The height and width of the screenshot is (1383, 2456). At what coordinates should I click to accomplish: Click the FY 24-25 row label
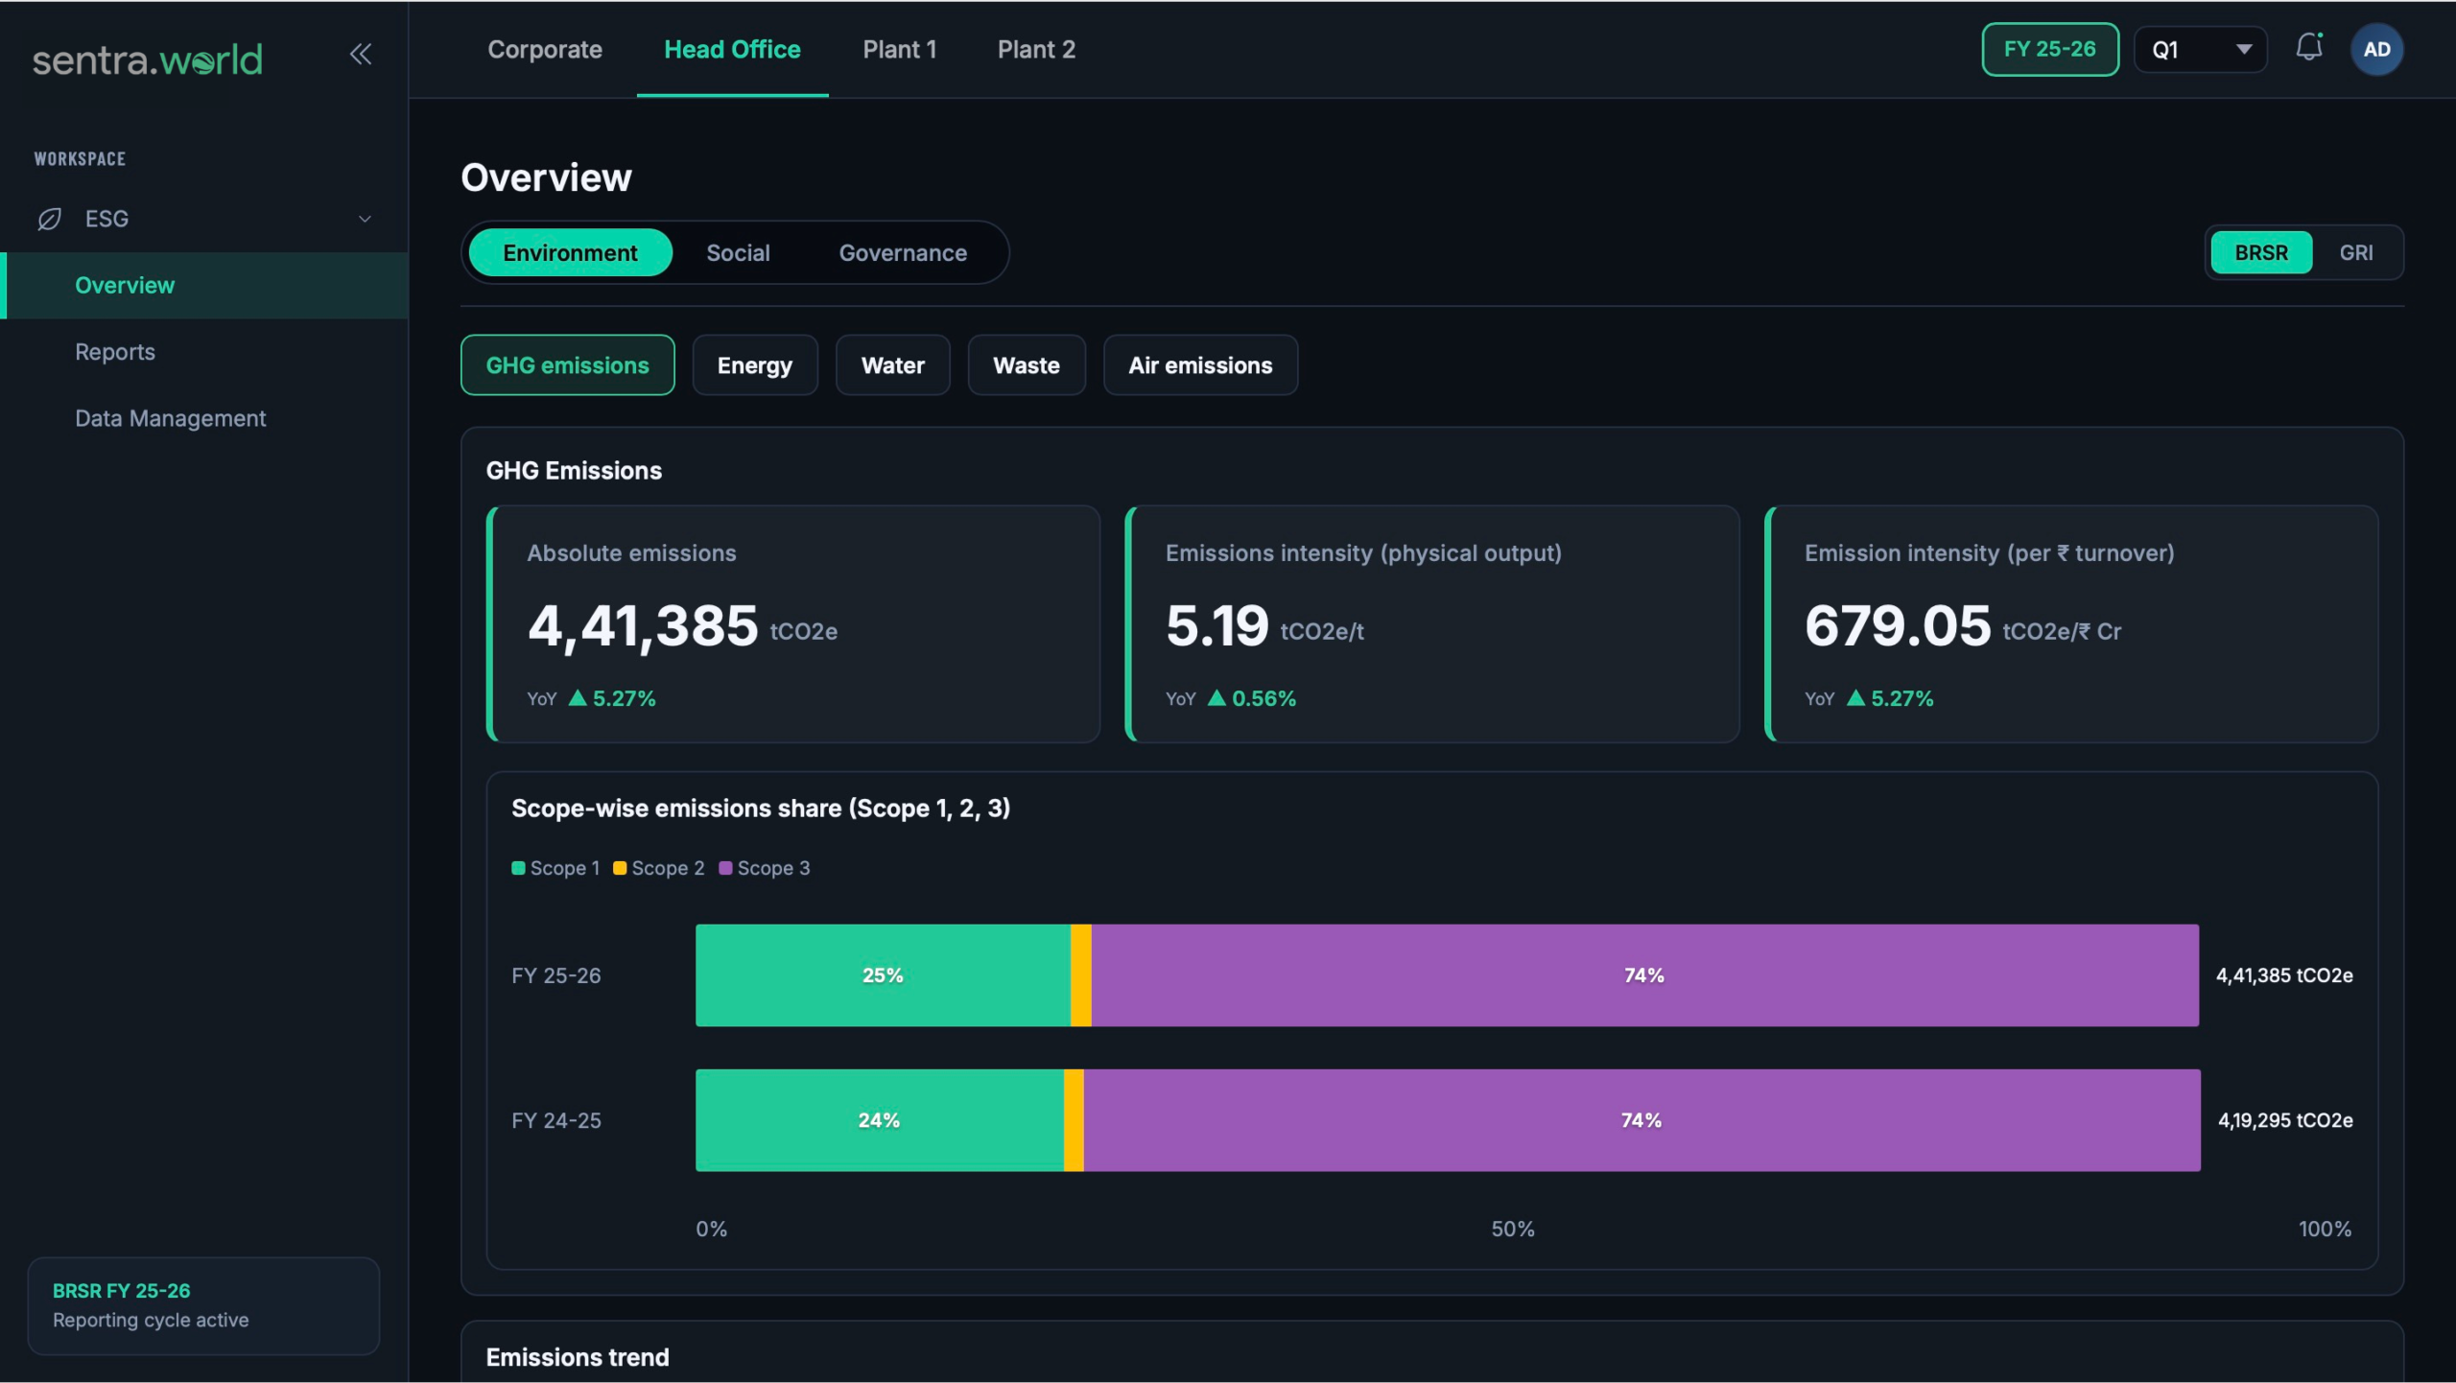(x=556, y=1120)
